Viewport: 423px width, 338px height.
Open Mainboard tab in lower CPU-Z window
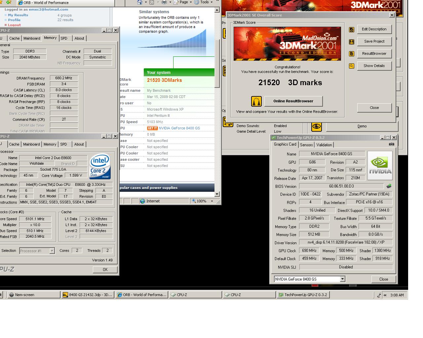(31, 144)
